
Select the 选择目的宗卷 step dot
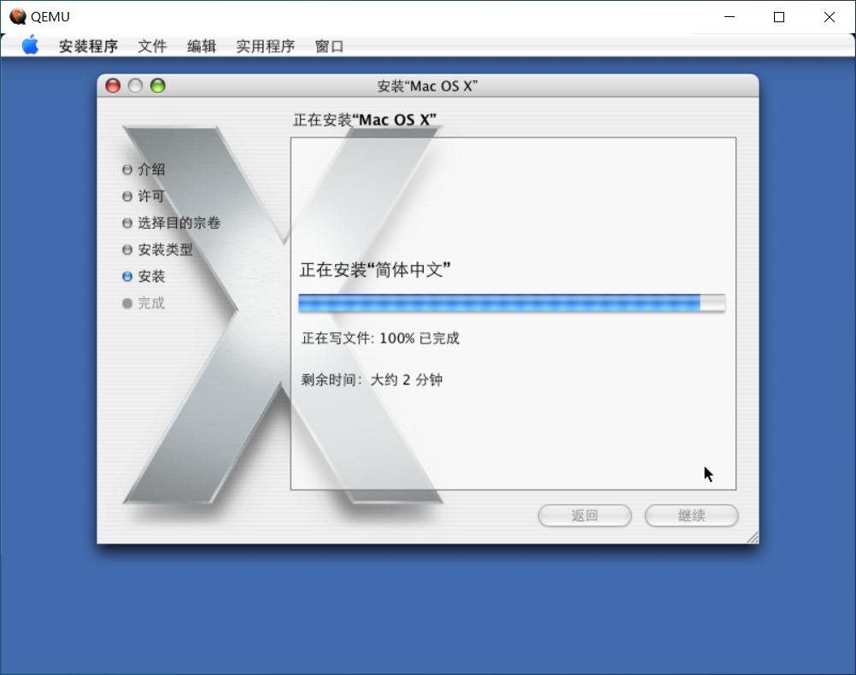tap(126, 223)
